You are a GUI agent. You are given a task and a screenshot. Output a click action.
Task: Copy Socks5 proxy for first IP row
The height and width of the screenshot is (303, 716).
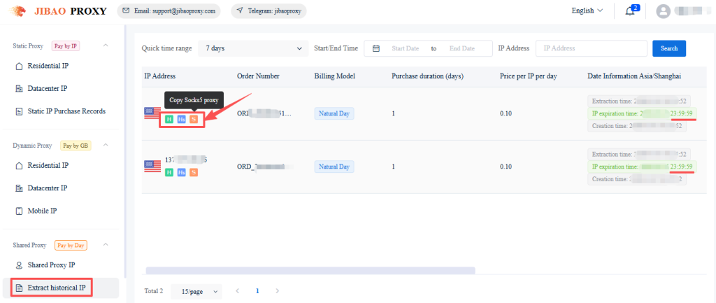(x=194, y=120)
